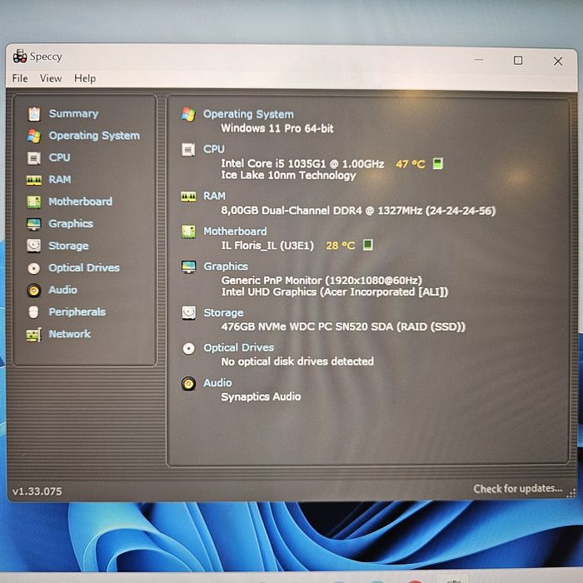The height and width of the screenshot is (583, 583).
Task: Click the Graphics monitor icon in sidebar
Action: 34,224
